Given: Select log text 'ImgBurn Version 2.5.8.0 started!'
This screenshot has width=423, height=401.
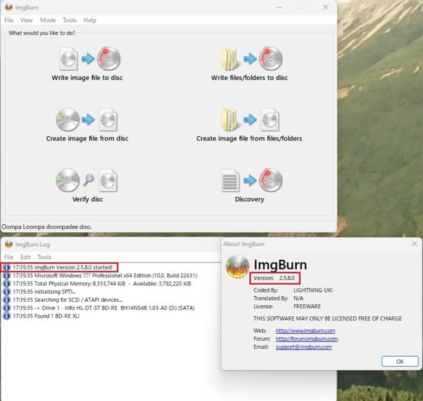Looking at the screenshot, I should point(73,267).
